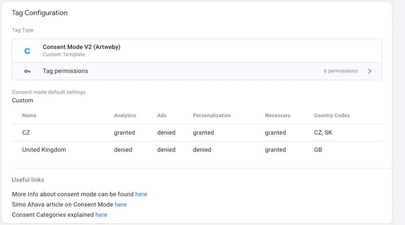The width and height of the screenshot is (405, 225).
Task: Click the 'Personalization' column header
Action: tap(212, 115)
